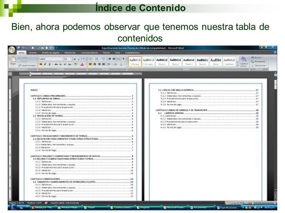Open the borders dropdown

[122, 64]
